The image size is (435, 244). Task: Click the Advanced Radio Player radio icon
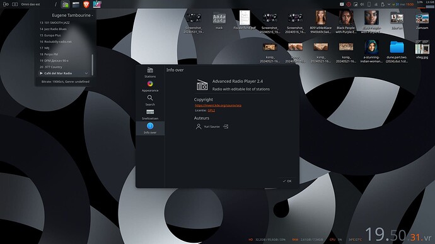point(202,85)
